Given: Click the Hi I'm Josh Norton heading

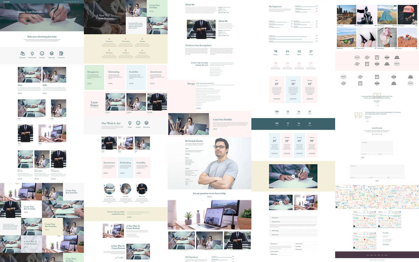Looking at the screenshot, I should (x=194, y=141).
